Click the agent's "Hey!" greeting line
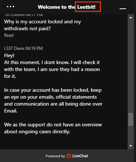This screenshot has width=136, height=162. click(9, 55)
